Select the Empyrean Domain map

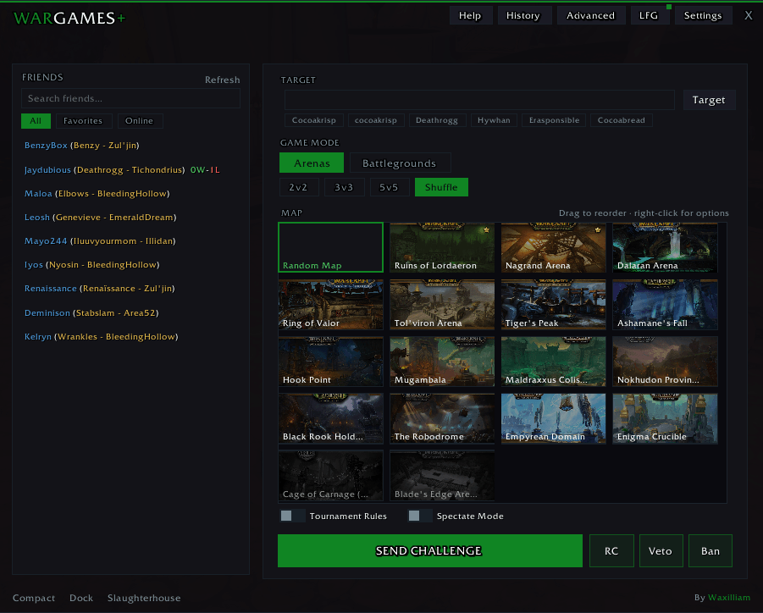pos(553,418)
